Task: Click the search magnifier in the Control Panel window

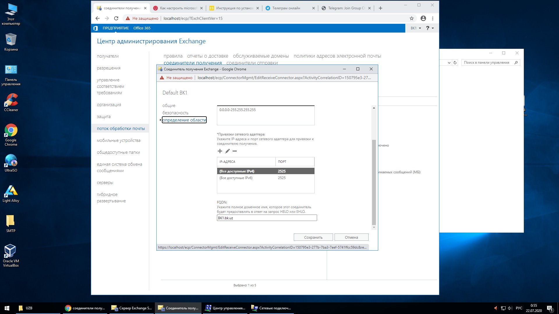Action: click(x=516, y=63)
